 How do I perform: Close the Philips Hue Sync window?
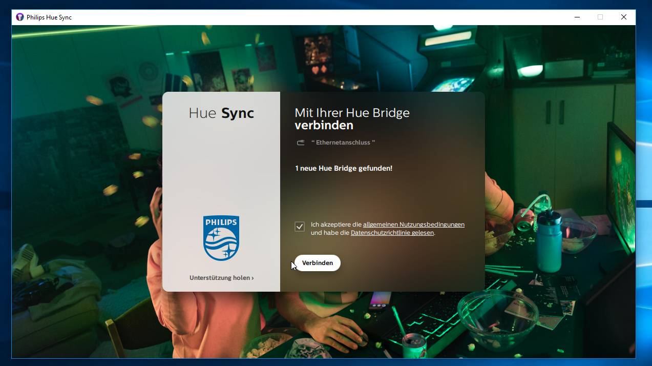point(623,17)
